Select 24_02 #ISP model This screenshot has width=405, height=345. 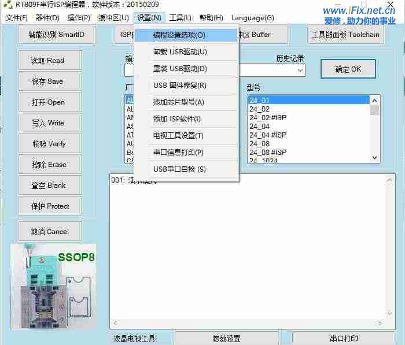click(x=308, y=118)
